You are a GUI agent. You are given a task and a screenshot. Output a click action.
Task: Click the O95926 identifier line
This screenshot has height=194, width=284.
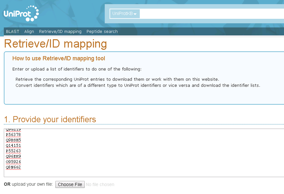pyautogui.click(x=13, y=162)
